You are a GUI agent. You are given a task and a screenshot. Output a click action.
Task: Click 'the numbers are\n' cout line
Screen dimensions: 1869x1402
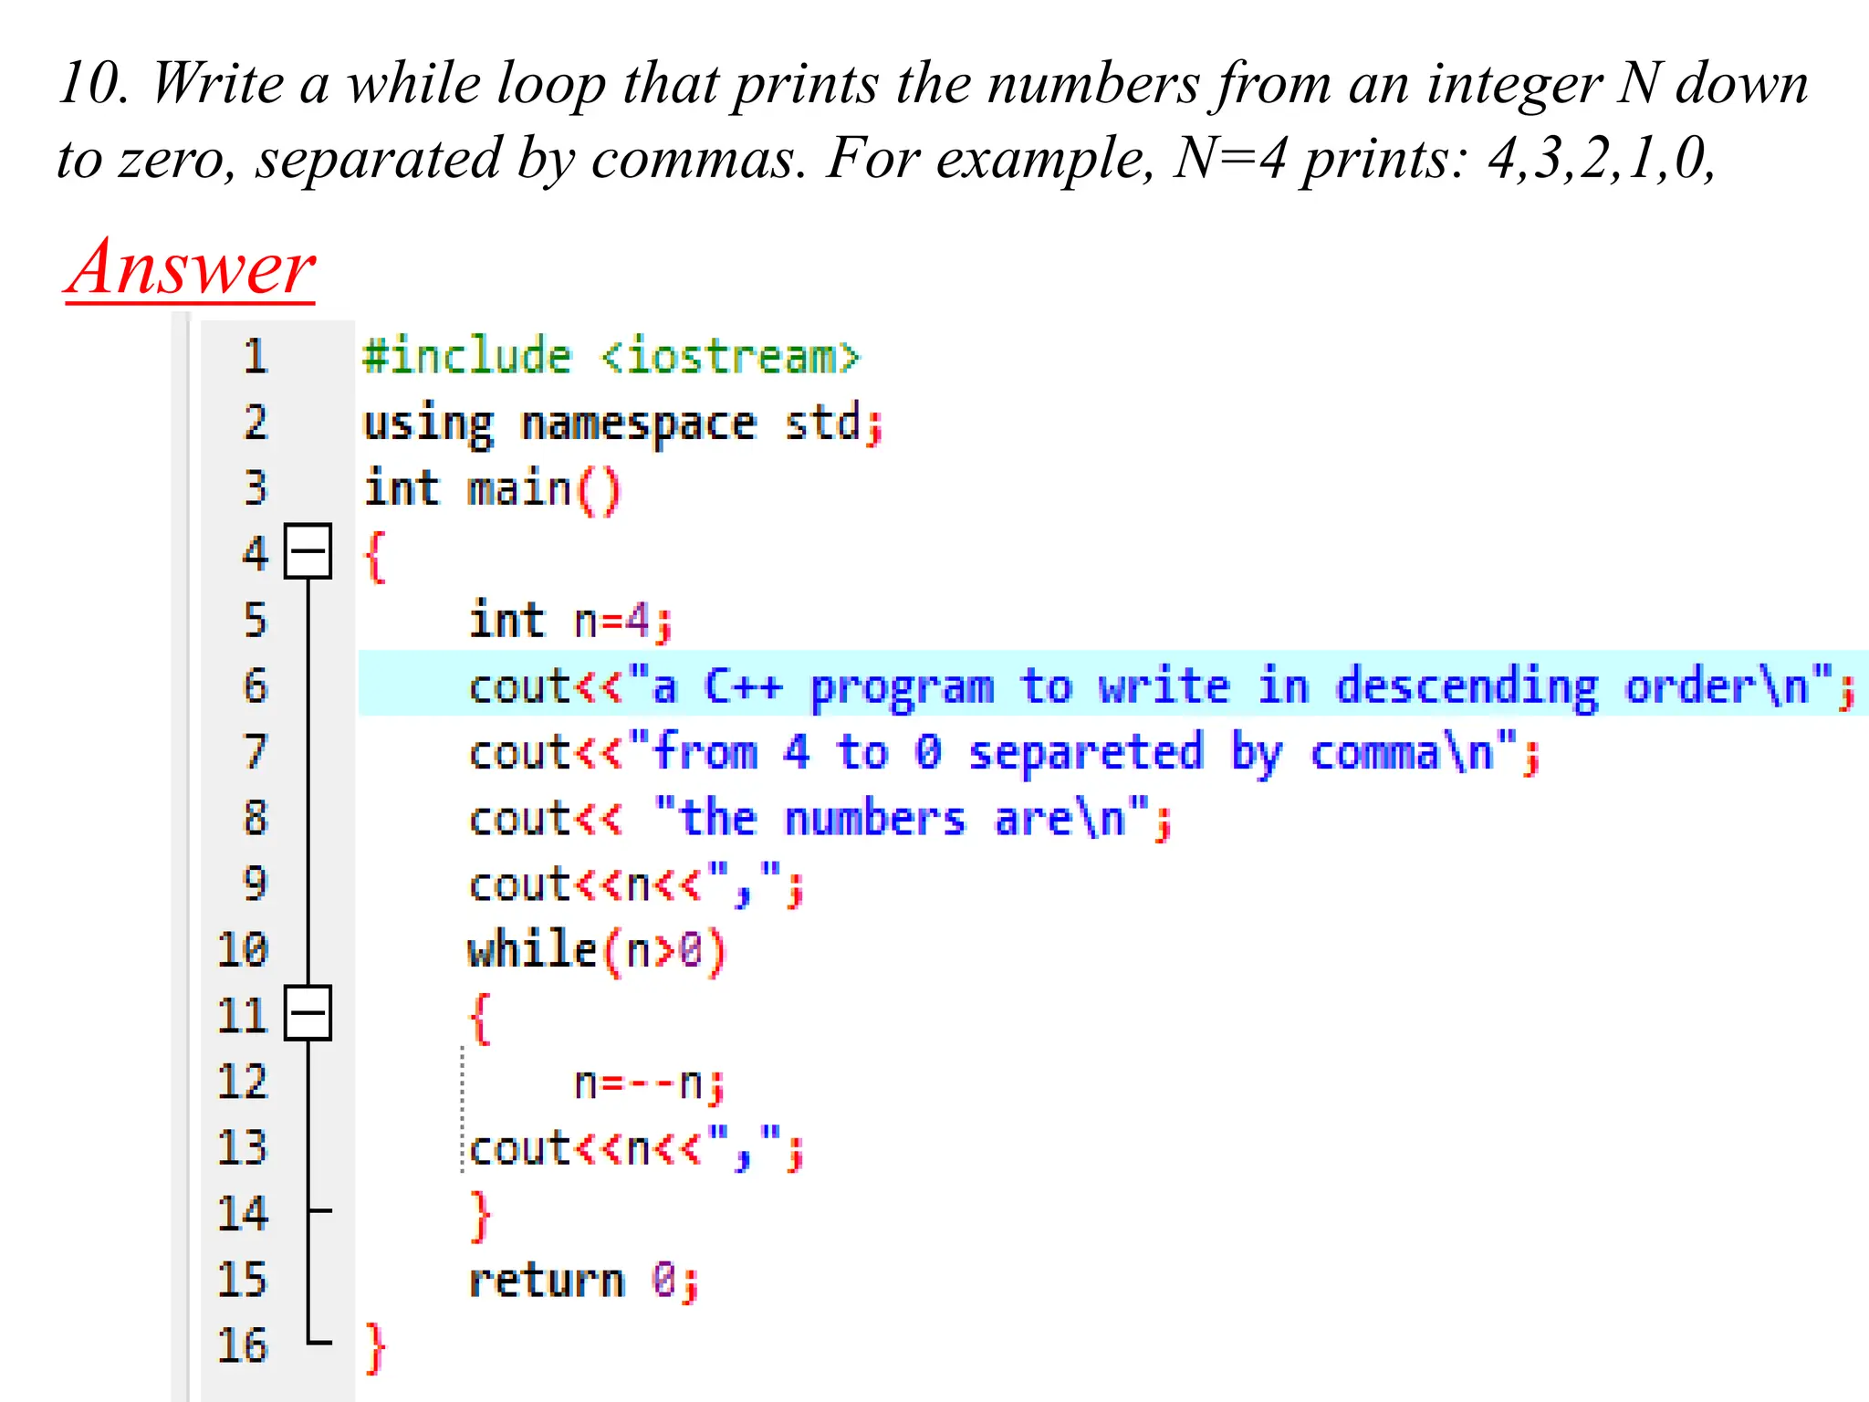820,819
